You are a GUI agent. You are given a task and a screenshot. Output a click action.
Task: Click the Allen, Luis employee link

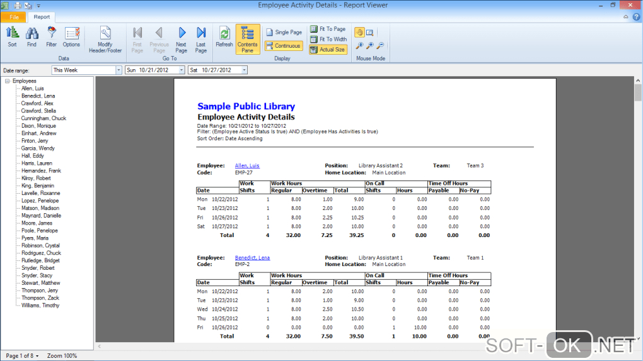246,166
